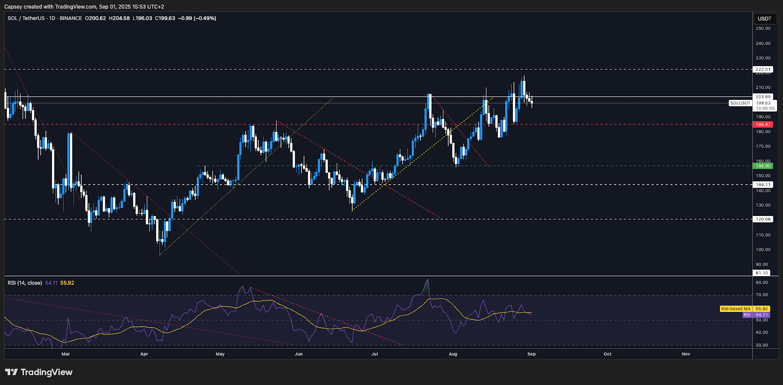This screenshot has width=783, height=385.
Task: Click the 120.66 price level label
Action: tap(763, 219)
